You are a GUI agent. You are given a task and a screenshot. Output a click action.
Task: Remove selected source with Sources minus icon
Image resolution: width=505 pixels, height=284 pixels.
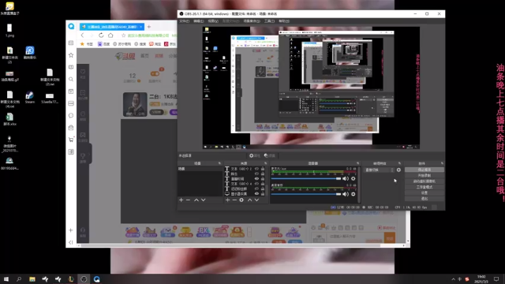[234, 200]
